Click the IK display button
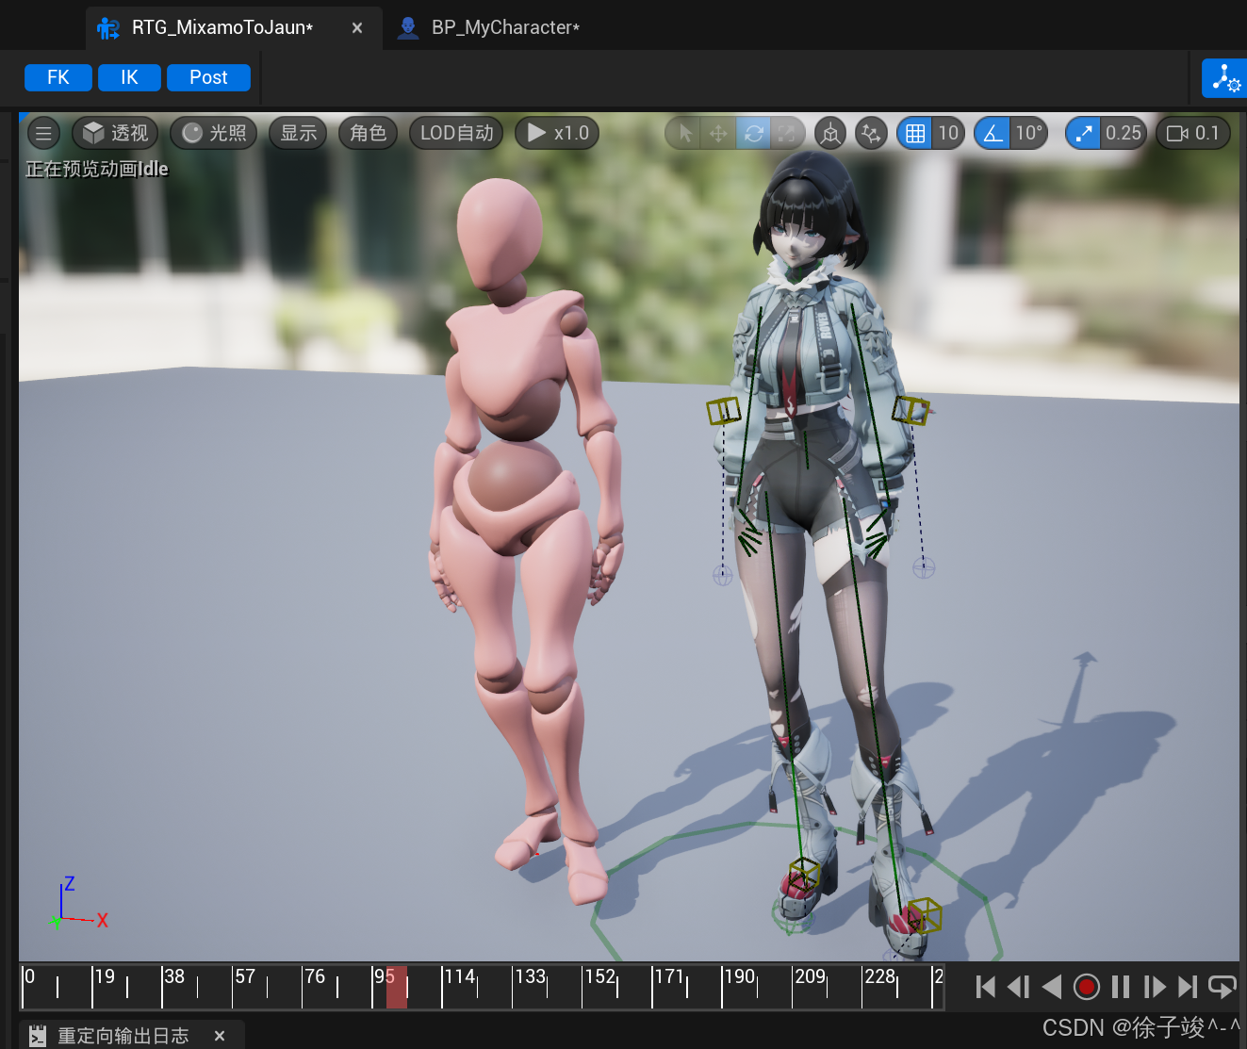 point(129,77)
